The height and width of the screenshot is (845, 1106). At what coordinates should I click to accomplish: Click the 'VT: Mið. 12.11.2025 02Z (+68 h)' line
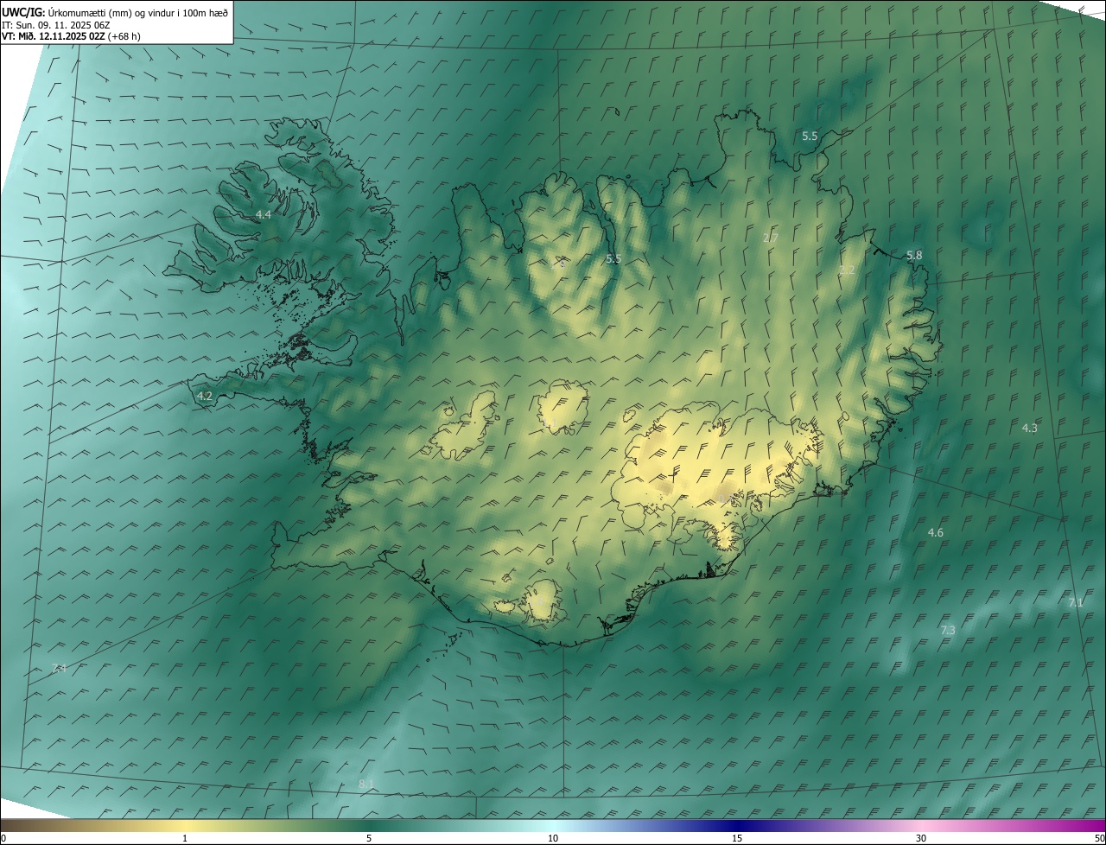(x=71, y=36)
